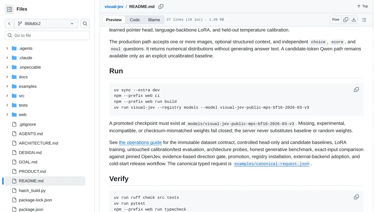Go back using the left arrow button

pyautogui.click(x=9, y=24)
